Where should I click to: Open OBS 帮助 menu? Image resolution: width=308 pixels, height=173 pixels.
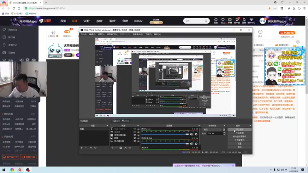click(x=157, y=34)
